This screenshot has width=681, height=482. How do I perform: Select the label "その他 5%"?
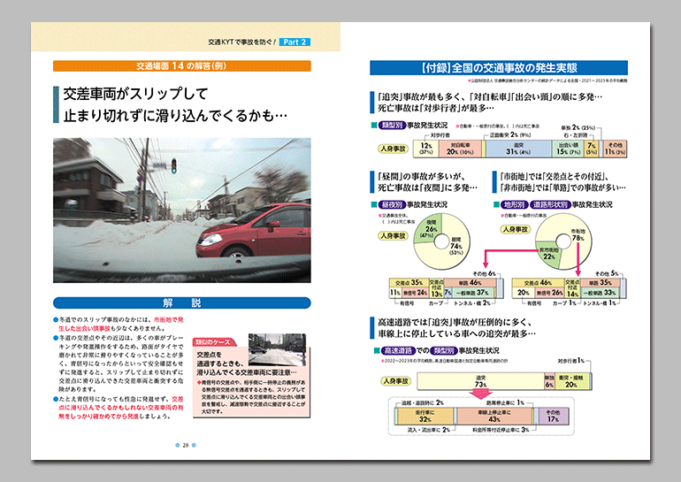pos(607,273)
